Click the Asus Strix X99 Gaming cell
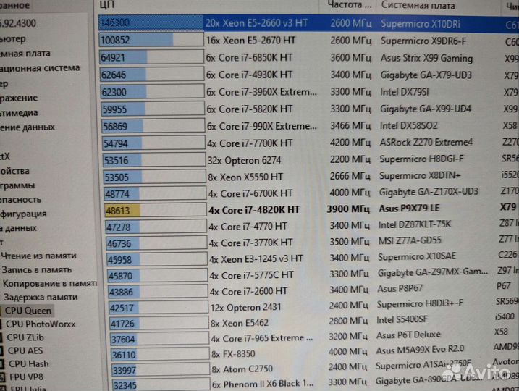 coord(426,58)
